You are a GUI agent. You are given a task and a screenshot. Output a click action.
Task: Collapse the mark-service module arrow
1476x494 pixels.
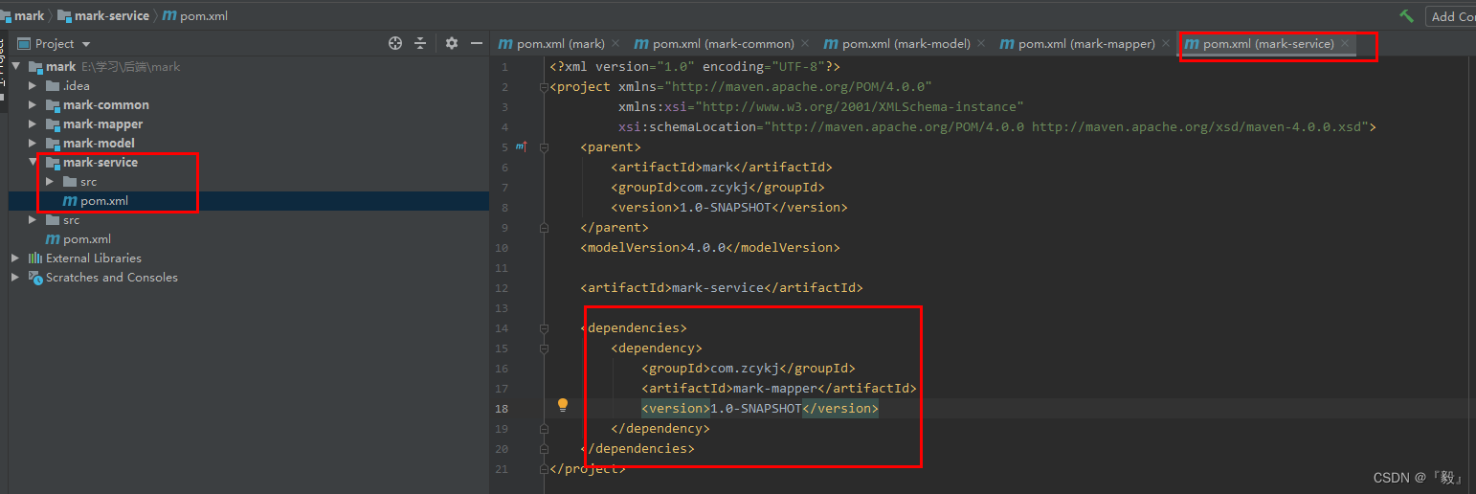click(33, 163)
